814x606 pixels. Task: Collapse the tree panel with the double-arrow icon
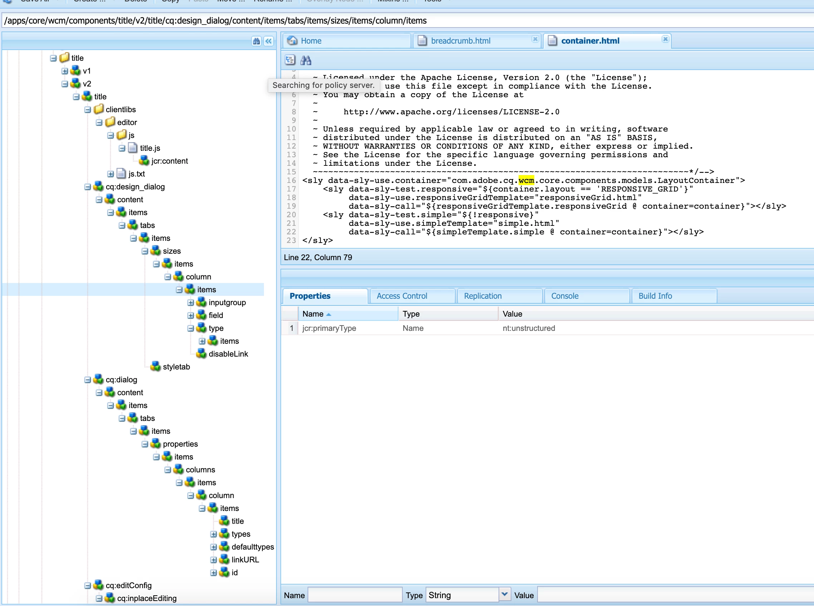[x=269, y=41]
